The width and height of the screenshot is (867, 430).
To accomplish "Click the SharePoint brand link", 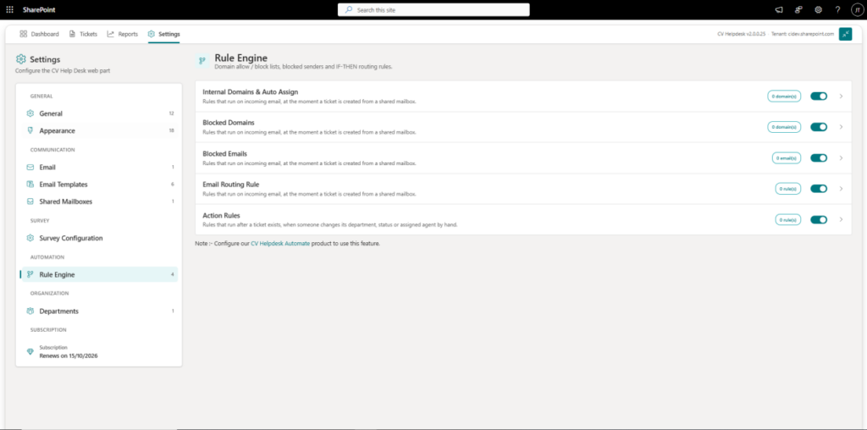I will tap(39, 10).
